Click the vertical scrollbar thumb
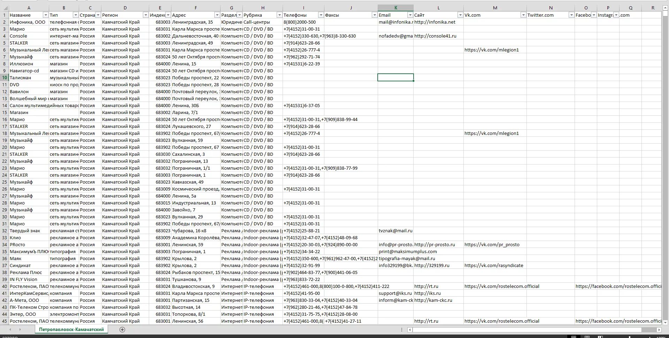Viewport: 669px width, 338px height. (665, 14)
